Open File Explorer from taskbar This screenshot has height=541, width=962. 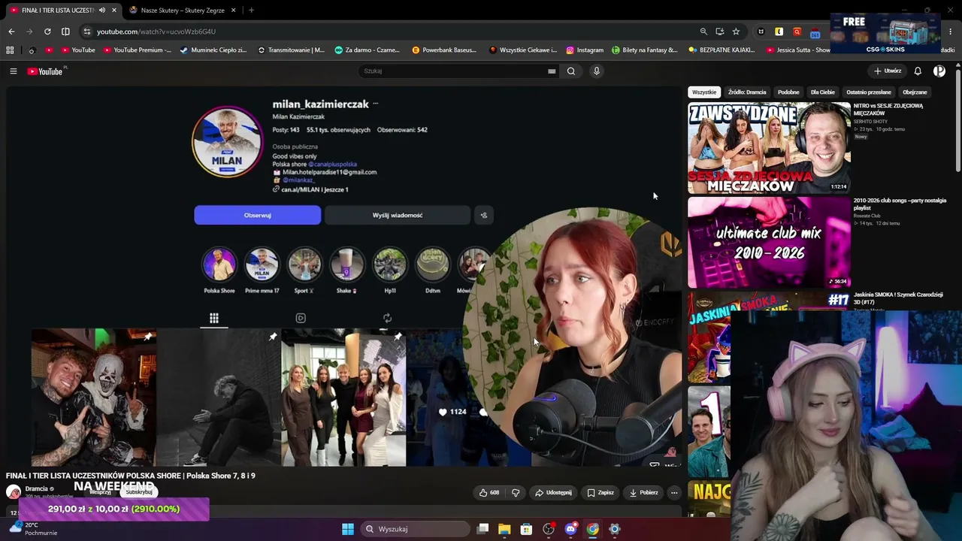pos(504,529)
